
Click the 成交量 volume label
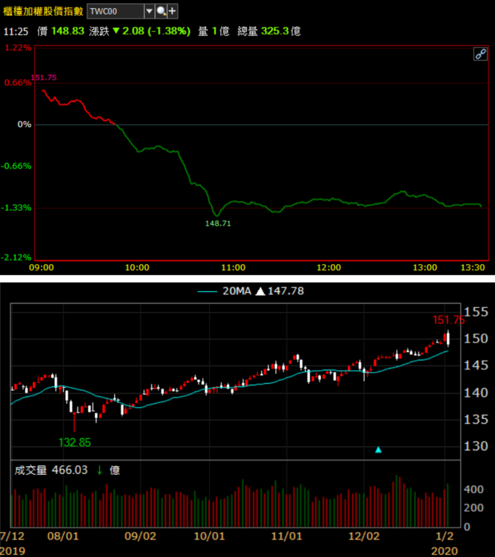tap(31, 471)
